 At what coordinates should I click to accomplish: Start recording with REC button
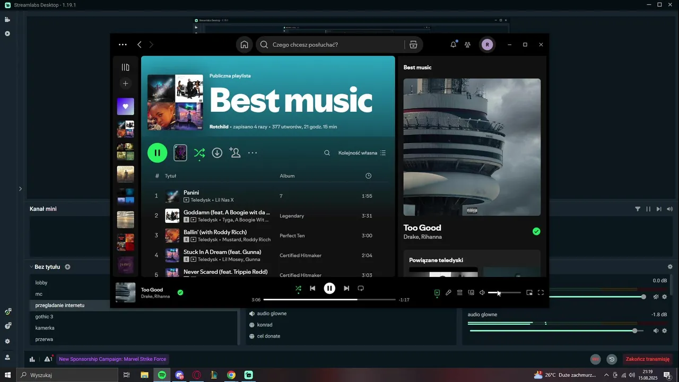596,359
